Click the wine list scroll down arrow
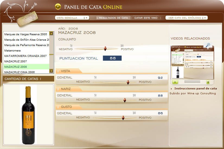Screen dimensions: 224x149 click(x=51, y=71)
